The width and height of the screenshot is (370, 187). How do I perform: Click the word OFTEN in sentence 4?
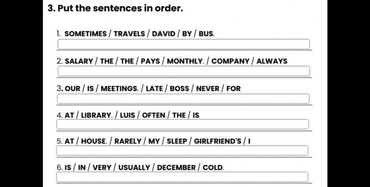[154, 115]
